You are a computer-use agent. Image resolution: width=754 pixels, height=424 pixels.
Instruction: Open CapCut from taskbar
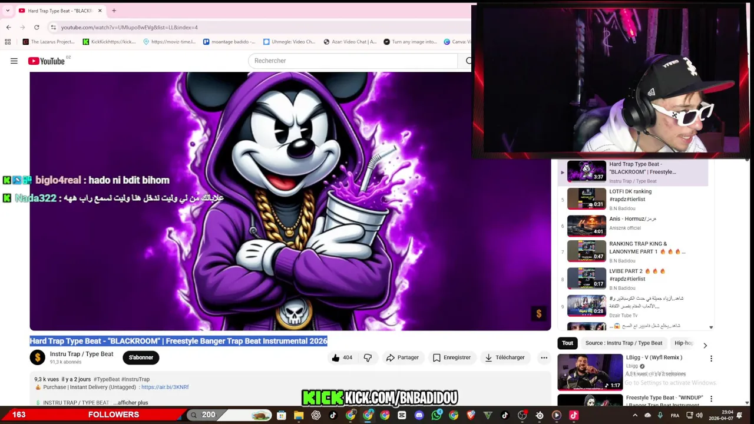[x=402, y=415]
